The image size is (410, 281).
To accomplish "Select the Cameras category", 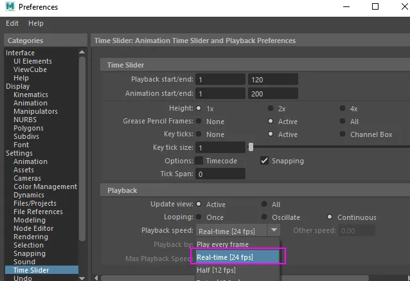I will pyautogui.click(x=27, y=178).
